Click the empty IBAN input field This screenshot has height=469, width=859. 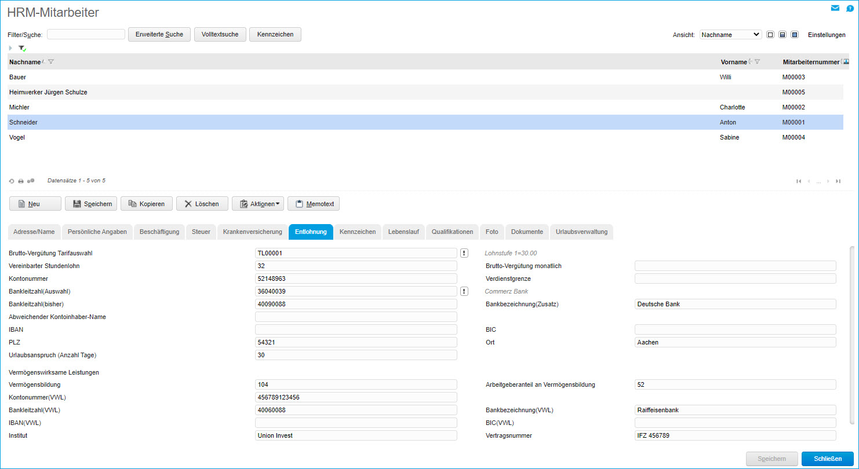356,329
